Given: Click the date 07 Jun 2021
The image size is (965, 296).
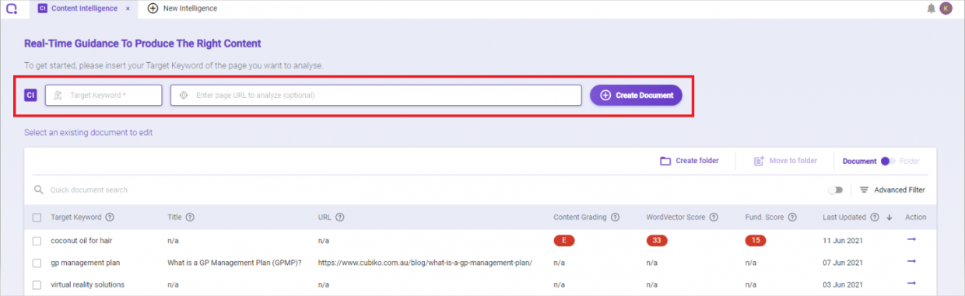Looking at the screenshot, I should [843, 263].
